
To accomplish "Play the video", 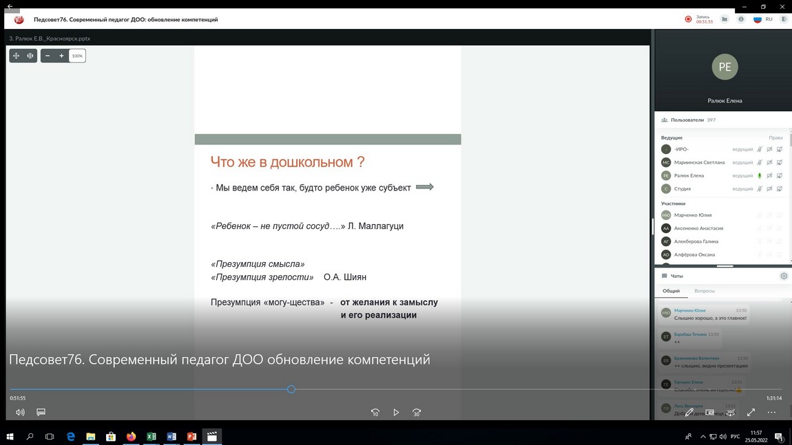I will coord(396,412).
